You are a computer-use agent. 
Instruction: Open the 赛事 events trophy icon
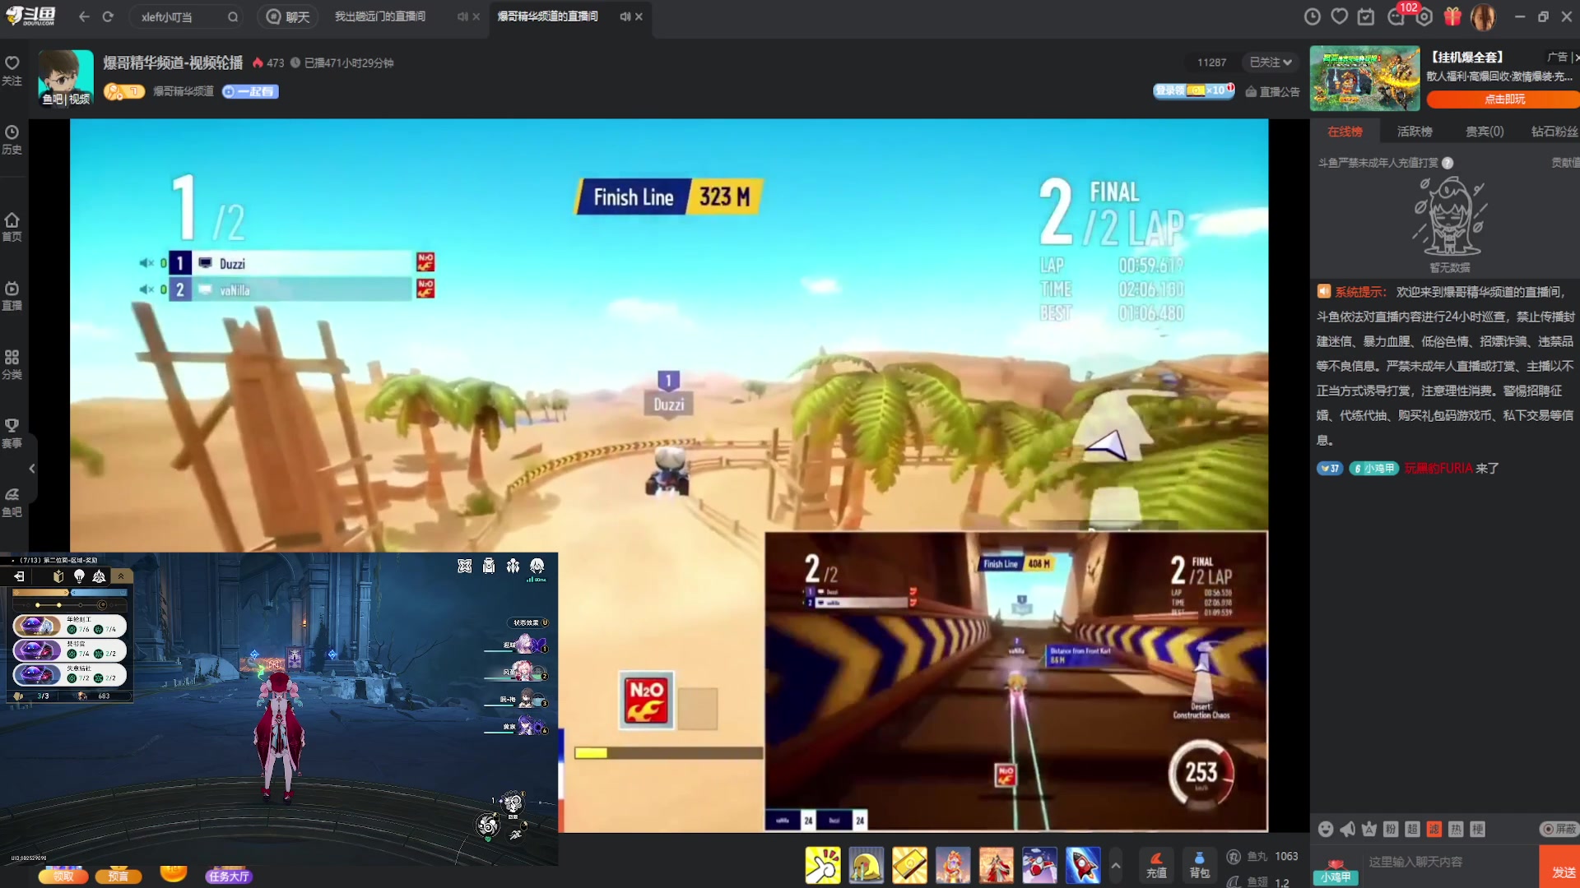(12, 432)
